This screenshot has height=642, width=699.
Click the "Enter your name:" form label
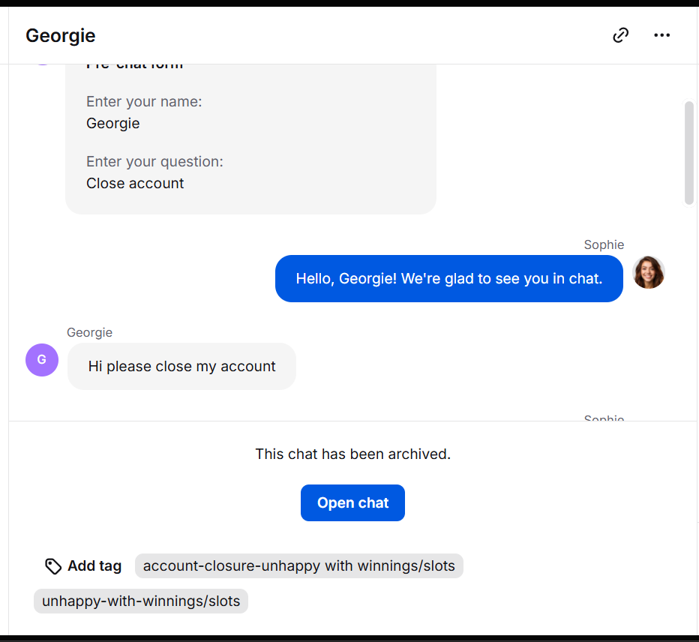pyautogui.click(x=144, y=102)
